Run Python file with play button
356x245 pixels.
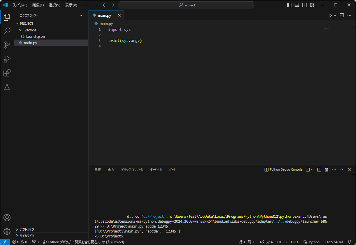pos(330,15)
